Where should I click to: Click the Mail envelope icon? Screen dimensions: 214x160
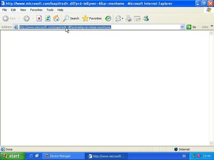[118, 18]
